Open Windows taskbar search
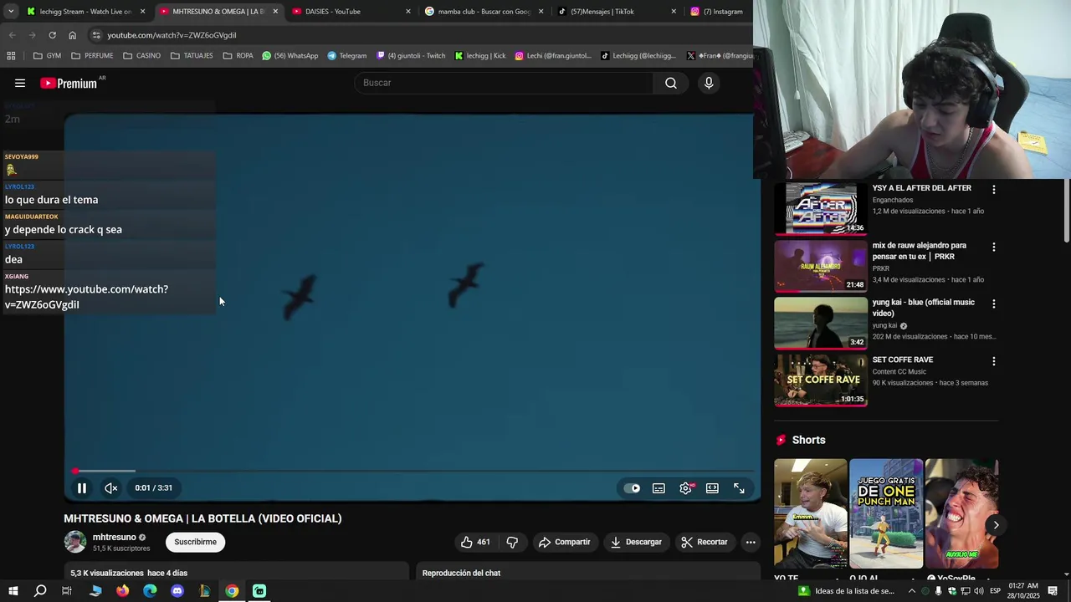 tap(39, 591)
